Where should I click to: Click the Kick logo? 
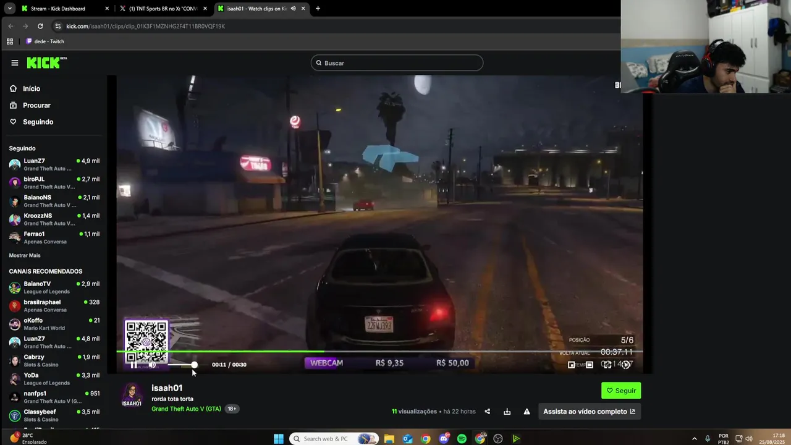click(x=46, y=62)
